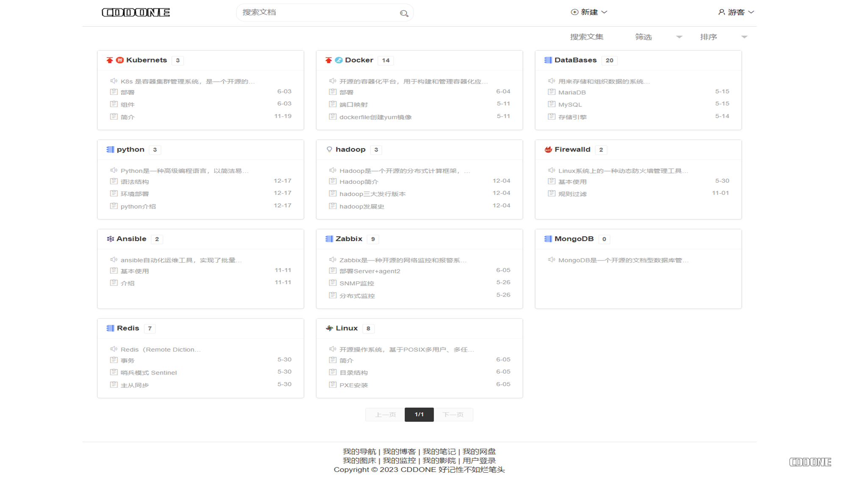This screenshot has height=477, width=846.
Task: Click the Linux collection icon
Action: click(329, 328)
